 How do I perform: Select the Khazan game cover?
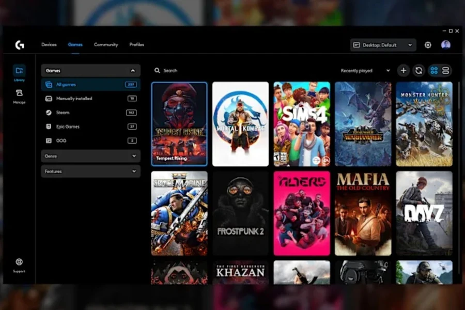click(x=240, y=272)
